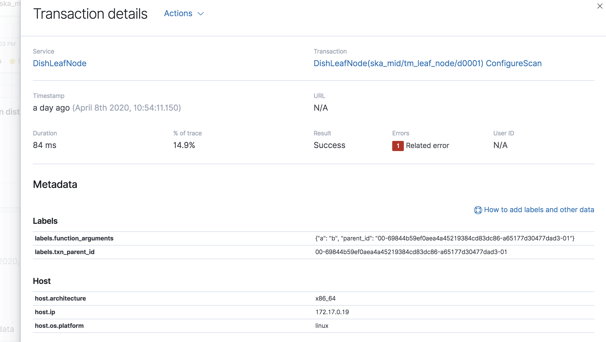Click the dimmed background yellow dot

tap(12, 61)
